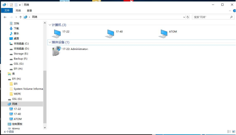Click the 网络 breadcrumb in the address bar

tap(35, 17)
